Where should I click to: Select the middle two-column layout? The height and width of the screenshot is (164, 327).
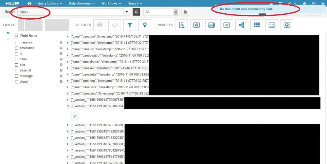34,25
